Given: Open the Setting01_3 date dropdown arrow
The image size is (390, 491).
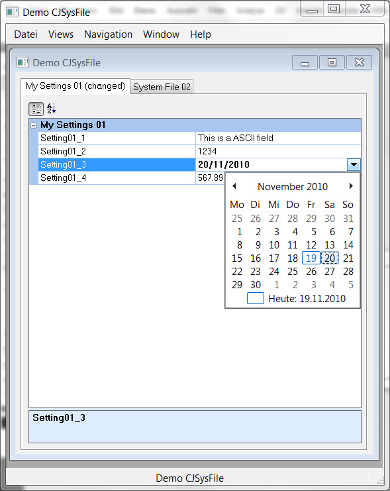Looking at the screenshot, I should (x=354, y=164).
